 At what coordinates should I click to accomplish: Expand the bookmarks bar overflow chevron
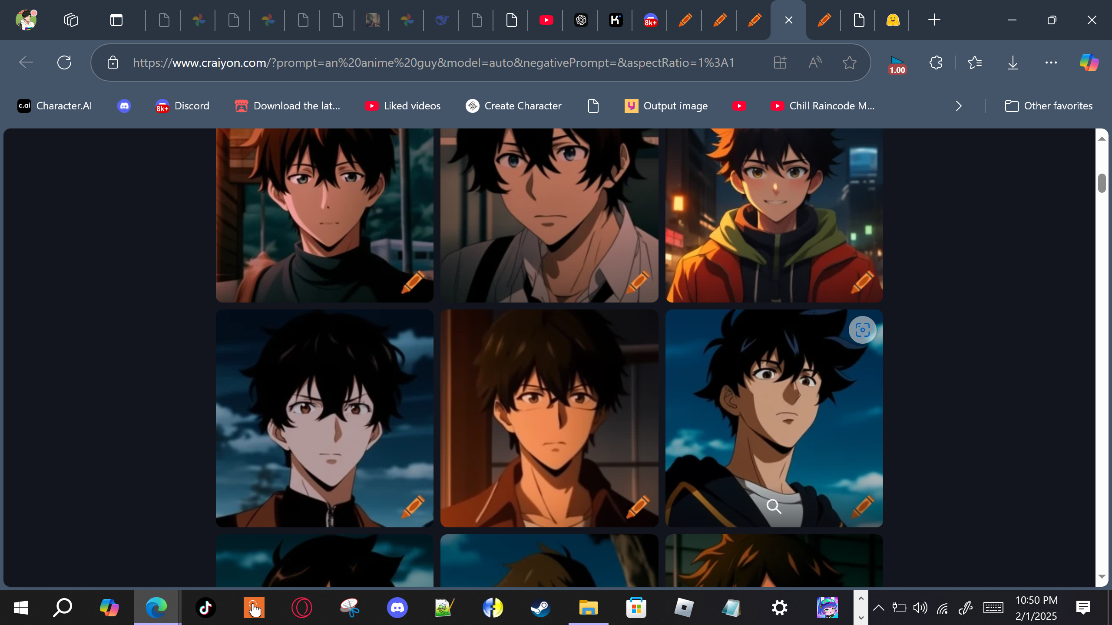[x=959, y=106]
